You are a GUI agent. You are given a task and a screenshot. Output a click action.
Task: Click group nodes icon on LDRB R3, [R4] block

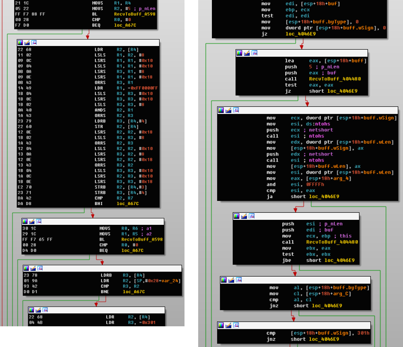(41, 268)
